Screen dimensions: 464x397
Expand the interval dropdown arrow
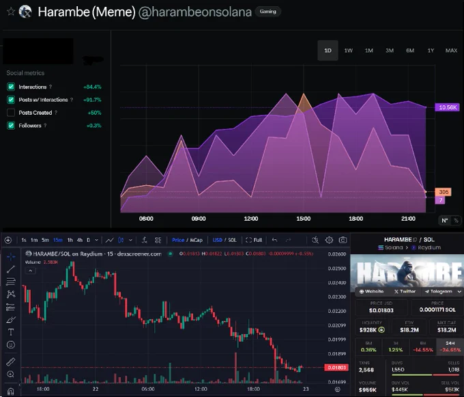point(96,240)
